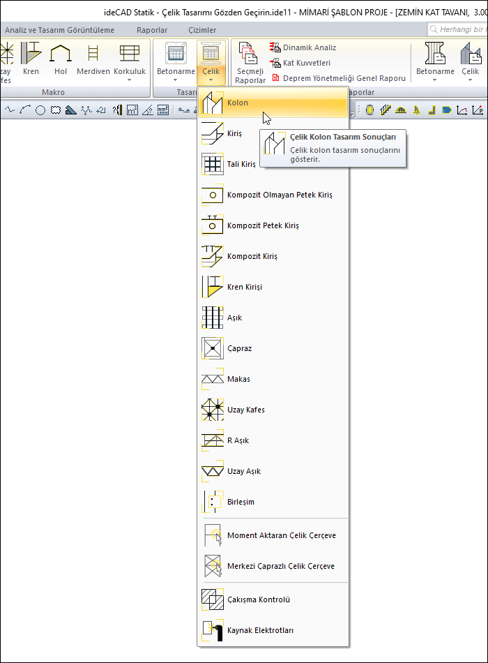Open Deprem Yönetmeliği Genel Raporu
488x663 pixels.
coord(338,78)
